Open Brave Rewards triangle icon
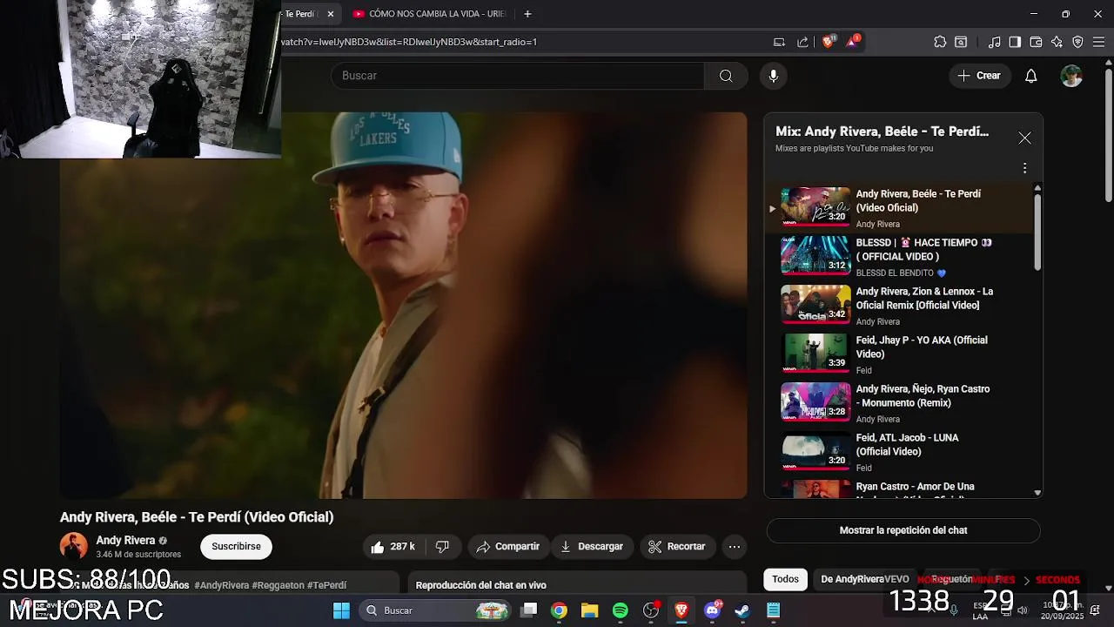This screenshot has height=627, width=1114. coord(852,42)
